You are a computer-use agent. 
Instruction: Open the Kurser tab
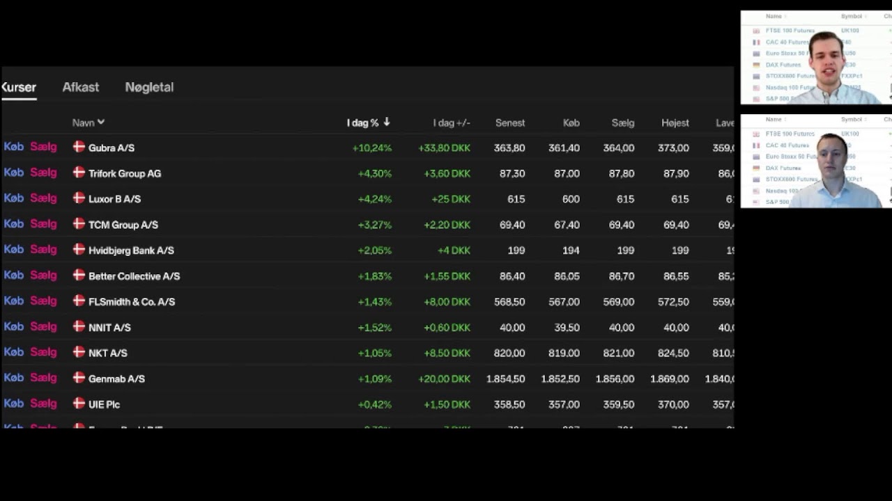(19, 87)
